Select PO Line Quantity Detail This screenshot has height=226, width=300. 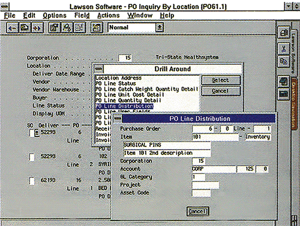[x=128, y=100]
